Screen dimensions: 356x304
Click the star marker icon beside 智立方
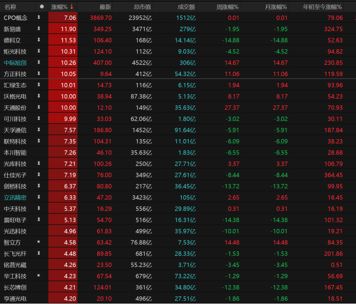pyautogui.click(x=39, y=243)
